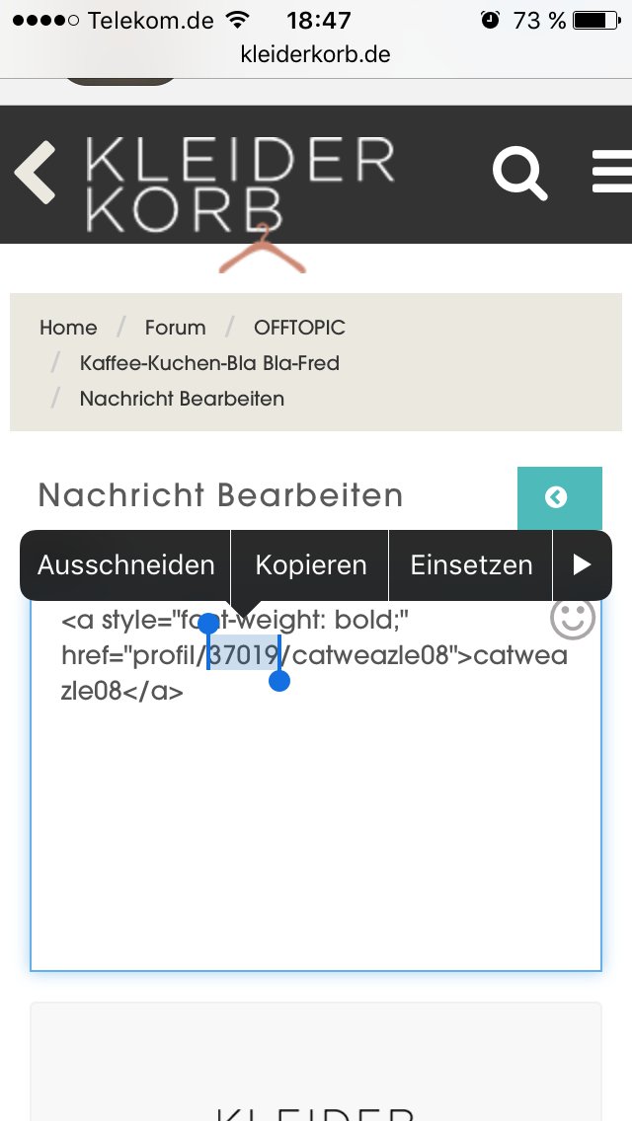Tap the back chevron beside the Kleiderkorb logo

coord(36,173)
